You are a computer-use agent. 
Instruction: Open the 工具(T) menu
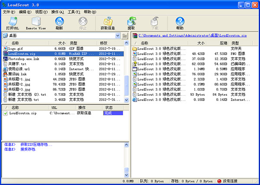pos(74,12)
